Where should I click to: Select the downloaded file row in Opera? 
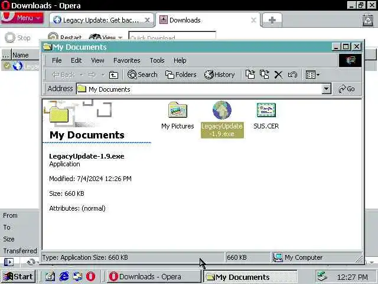point(20,66)
